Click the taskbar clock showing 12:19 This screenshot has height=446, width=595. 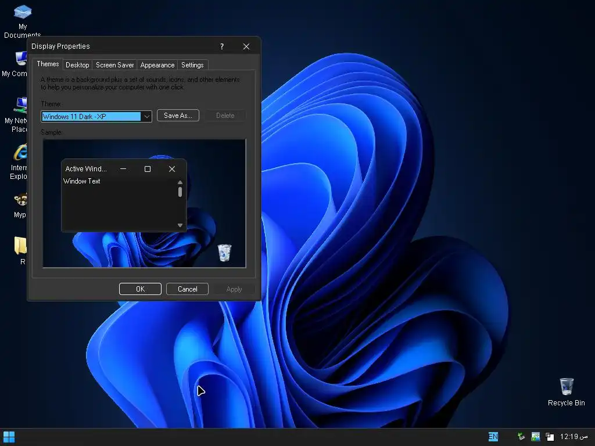click(574, 437)
